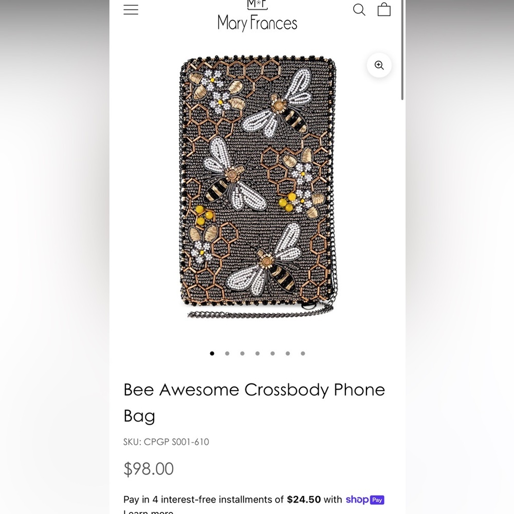Image resolution: width=514 pixels, height=514 pixels.
Task: Open the hamburger navigation menu
Action: (x=131, y=9)
